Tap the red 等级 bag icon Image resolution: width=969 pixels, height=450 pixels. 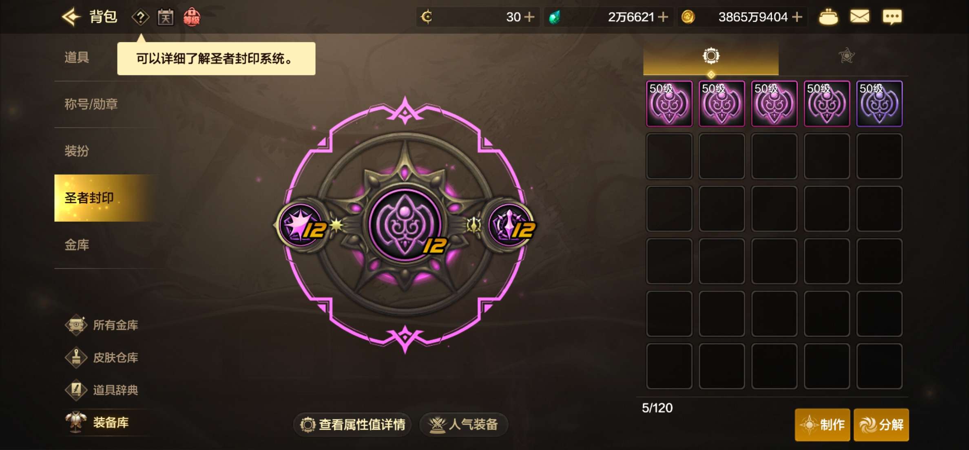(192, 17)
